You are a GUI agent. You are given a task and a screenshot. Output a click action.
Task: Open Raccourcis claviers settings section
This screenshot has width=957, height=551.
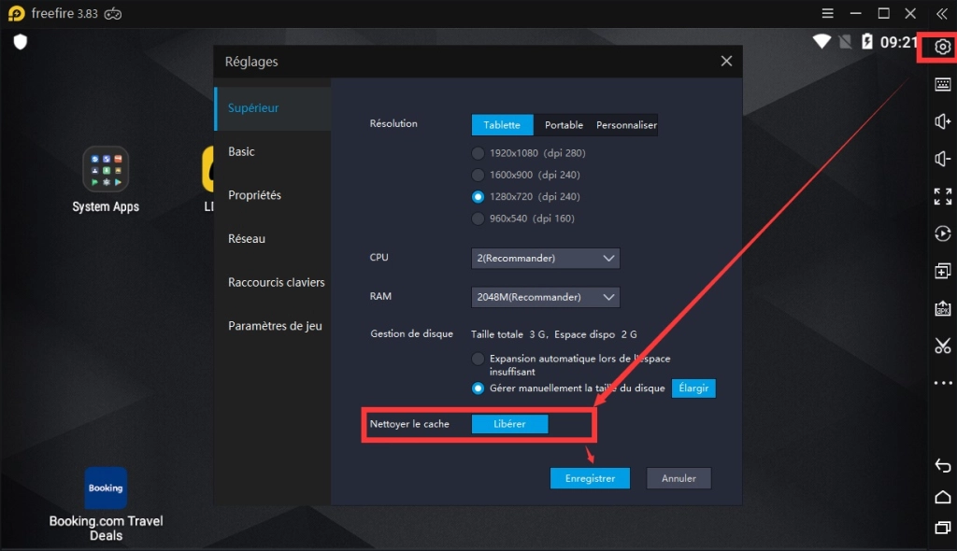point(273,283)
